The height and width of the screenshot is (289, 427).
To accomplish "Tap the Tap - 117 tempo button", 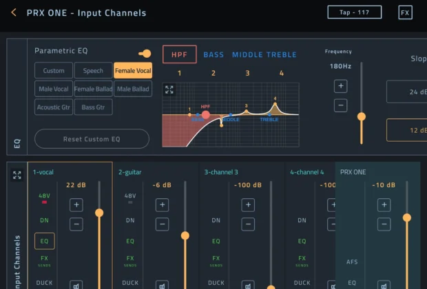I will [x=354, y=12].
